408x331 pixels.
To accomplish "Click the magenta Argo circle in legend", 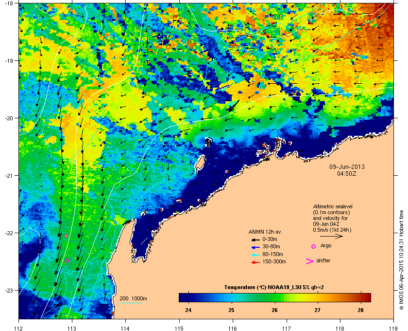I will (314, 246).
